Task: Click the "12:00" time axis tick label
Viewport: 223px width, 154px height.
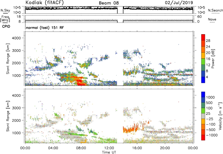Action: [x=109, y=148]
